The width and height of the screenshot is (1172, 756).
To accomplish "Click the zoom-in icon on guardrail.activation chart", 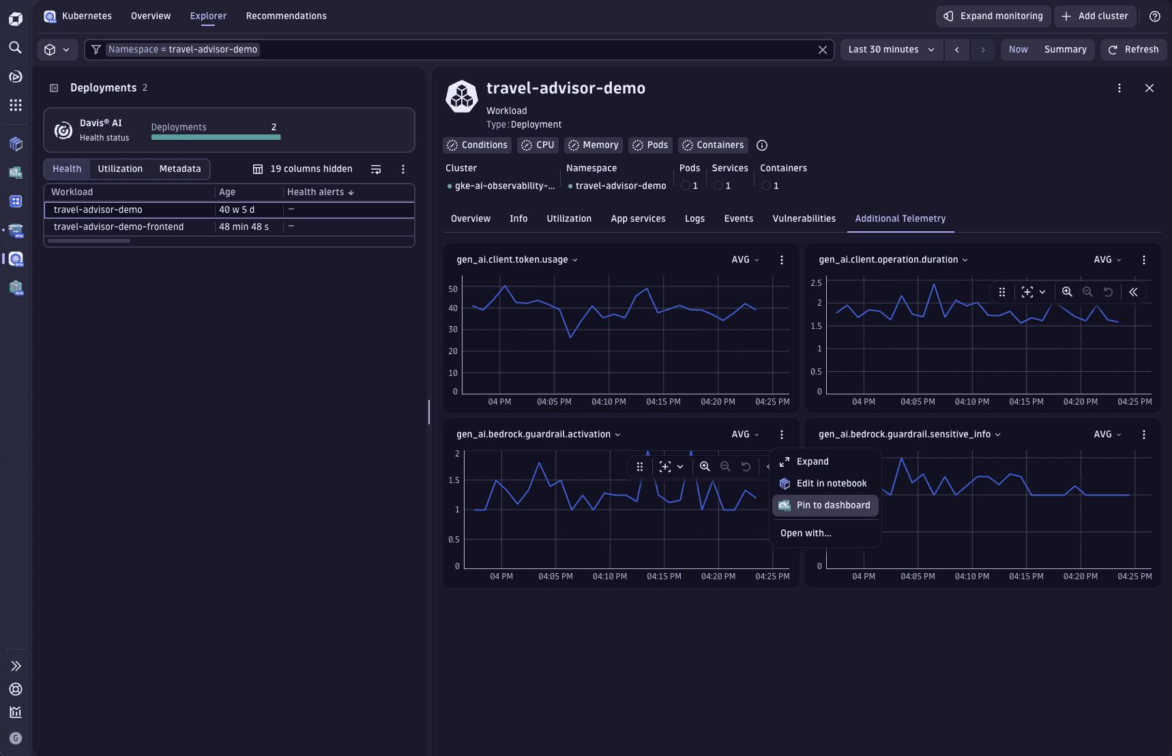I will (705, 467).
